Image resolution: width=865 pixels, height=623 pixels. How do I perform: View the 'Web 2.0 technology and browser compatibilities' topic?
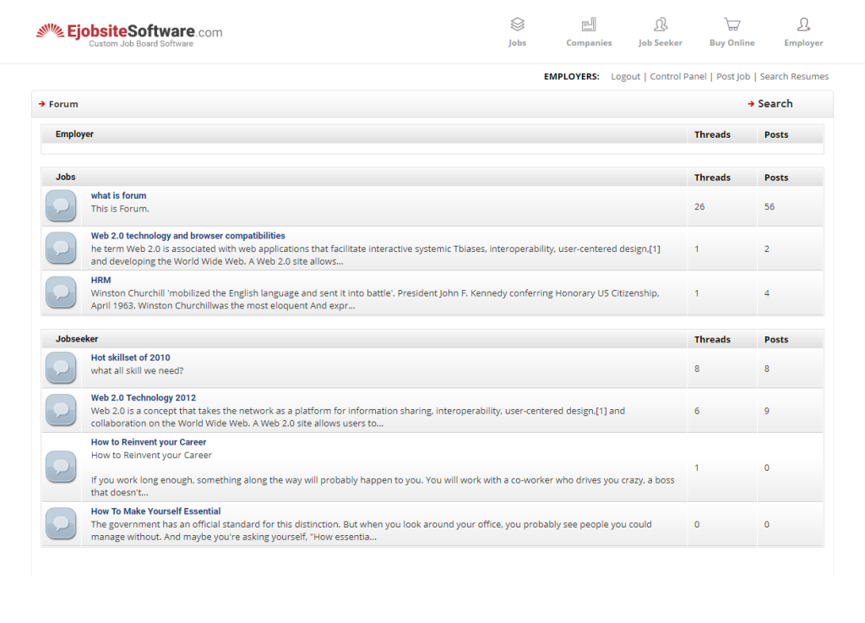pos(188,235)
